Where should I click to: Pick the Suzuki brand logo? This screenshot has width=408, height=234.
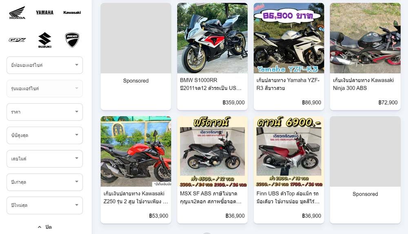coord(45,40)
